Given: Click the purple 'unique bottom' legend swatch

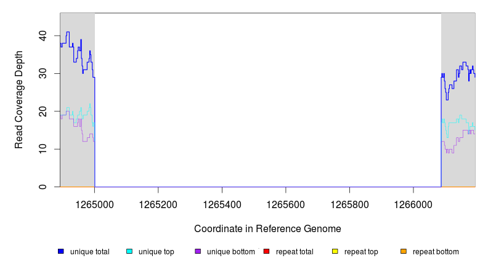Looking at the screenshot, I should tap(198, 251).
